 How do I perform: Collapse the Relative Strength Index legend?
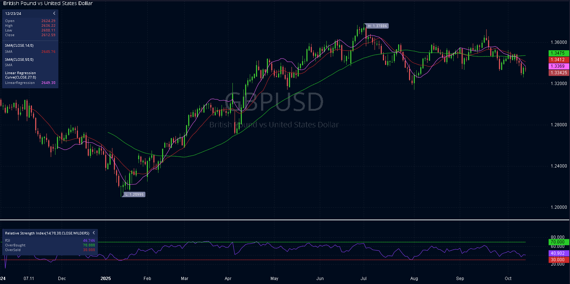[x=94, y=233]
